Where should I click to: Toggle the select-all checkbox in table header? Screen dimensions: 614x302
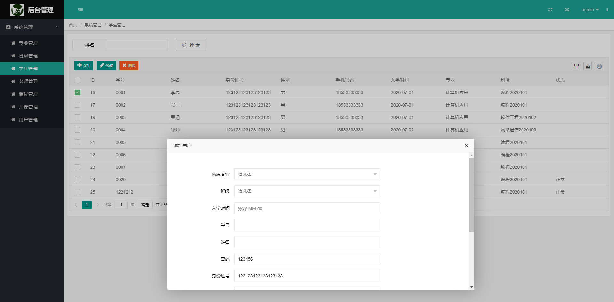coord(77,80)
